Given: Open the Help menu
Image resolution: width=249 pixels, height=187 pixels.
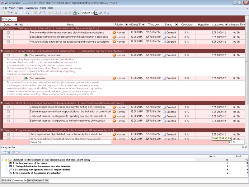Looking at the screenshot, I should [51, 8].
